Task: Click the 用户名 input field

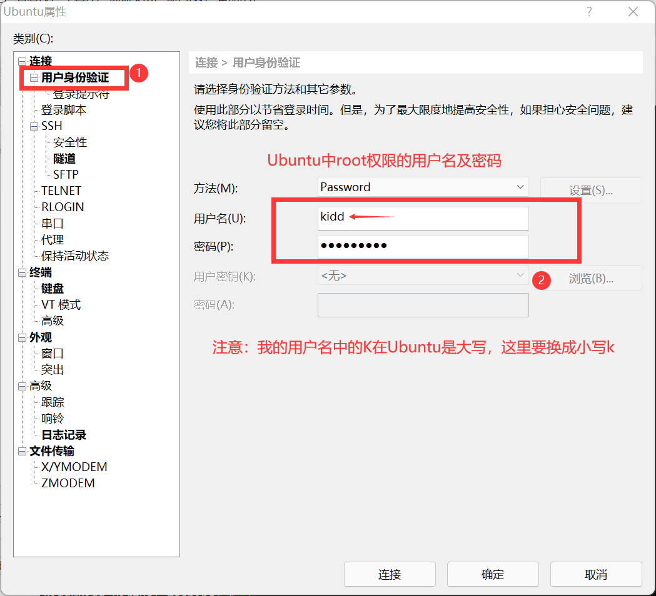Action: click(x=423, y=219)
